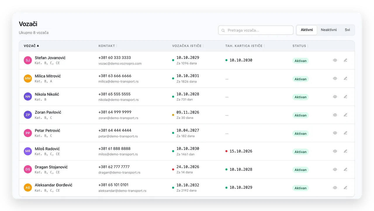Click license date 09.11.2026

point(188,112)
